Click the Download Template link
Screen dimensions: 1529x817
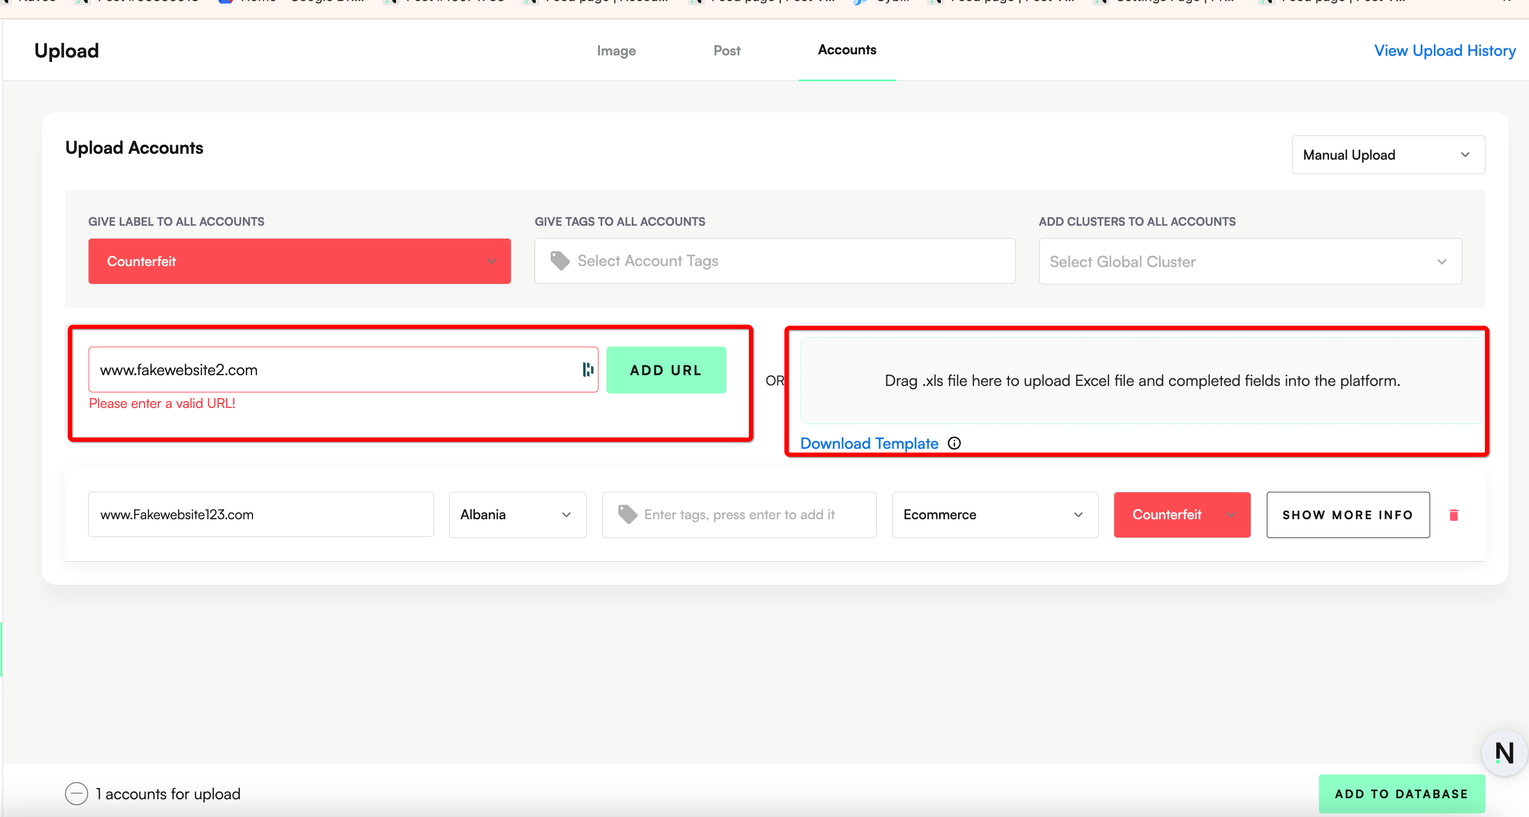[x=868, y=443]
